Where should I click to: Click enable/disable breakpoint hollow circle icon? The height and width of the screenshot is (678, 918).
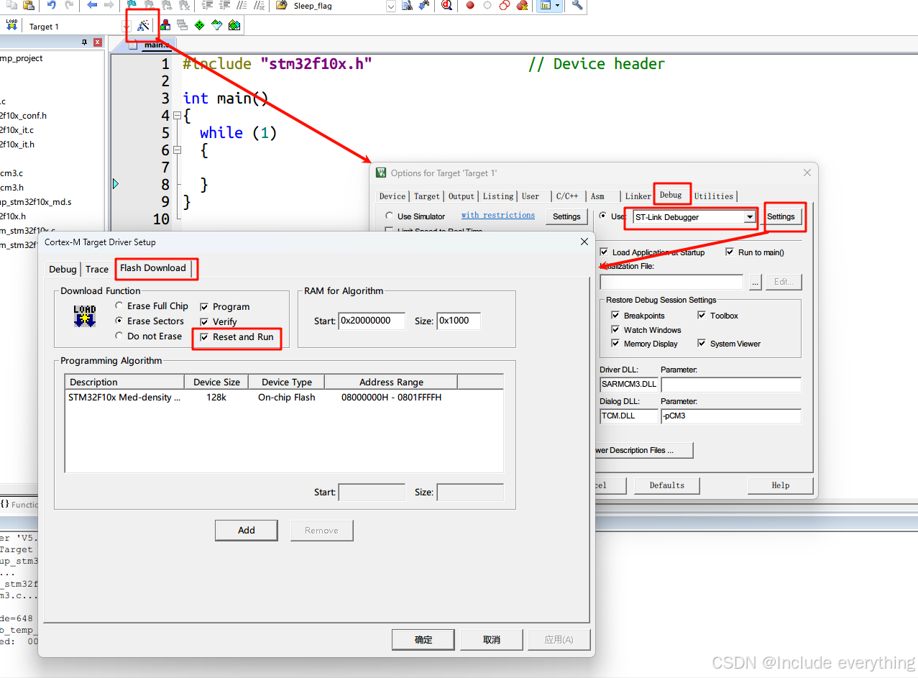pos(487,6)
